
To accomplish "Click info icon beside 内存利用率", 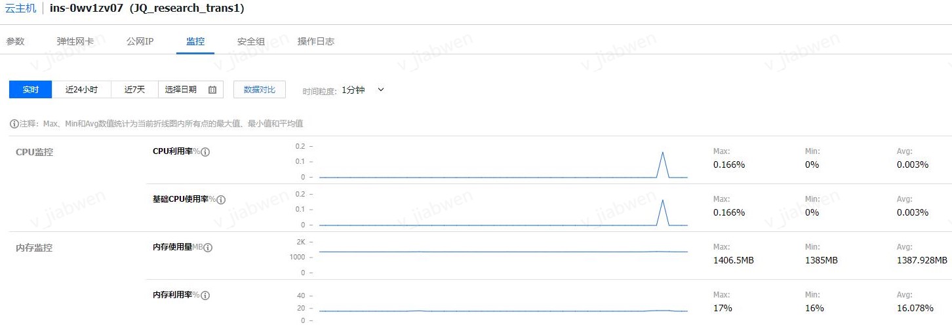I will point(205,296).
